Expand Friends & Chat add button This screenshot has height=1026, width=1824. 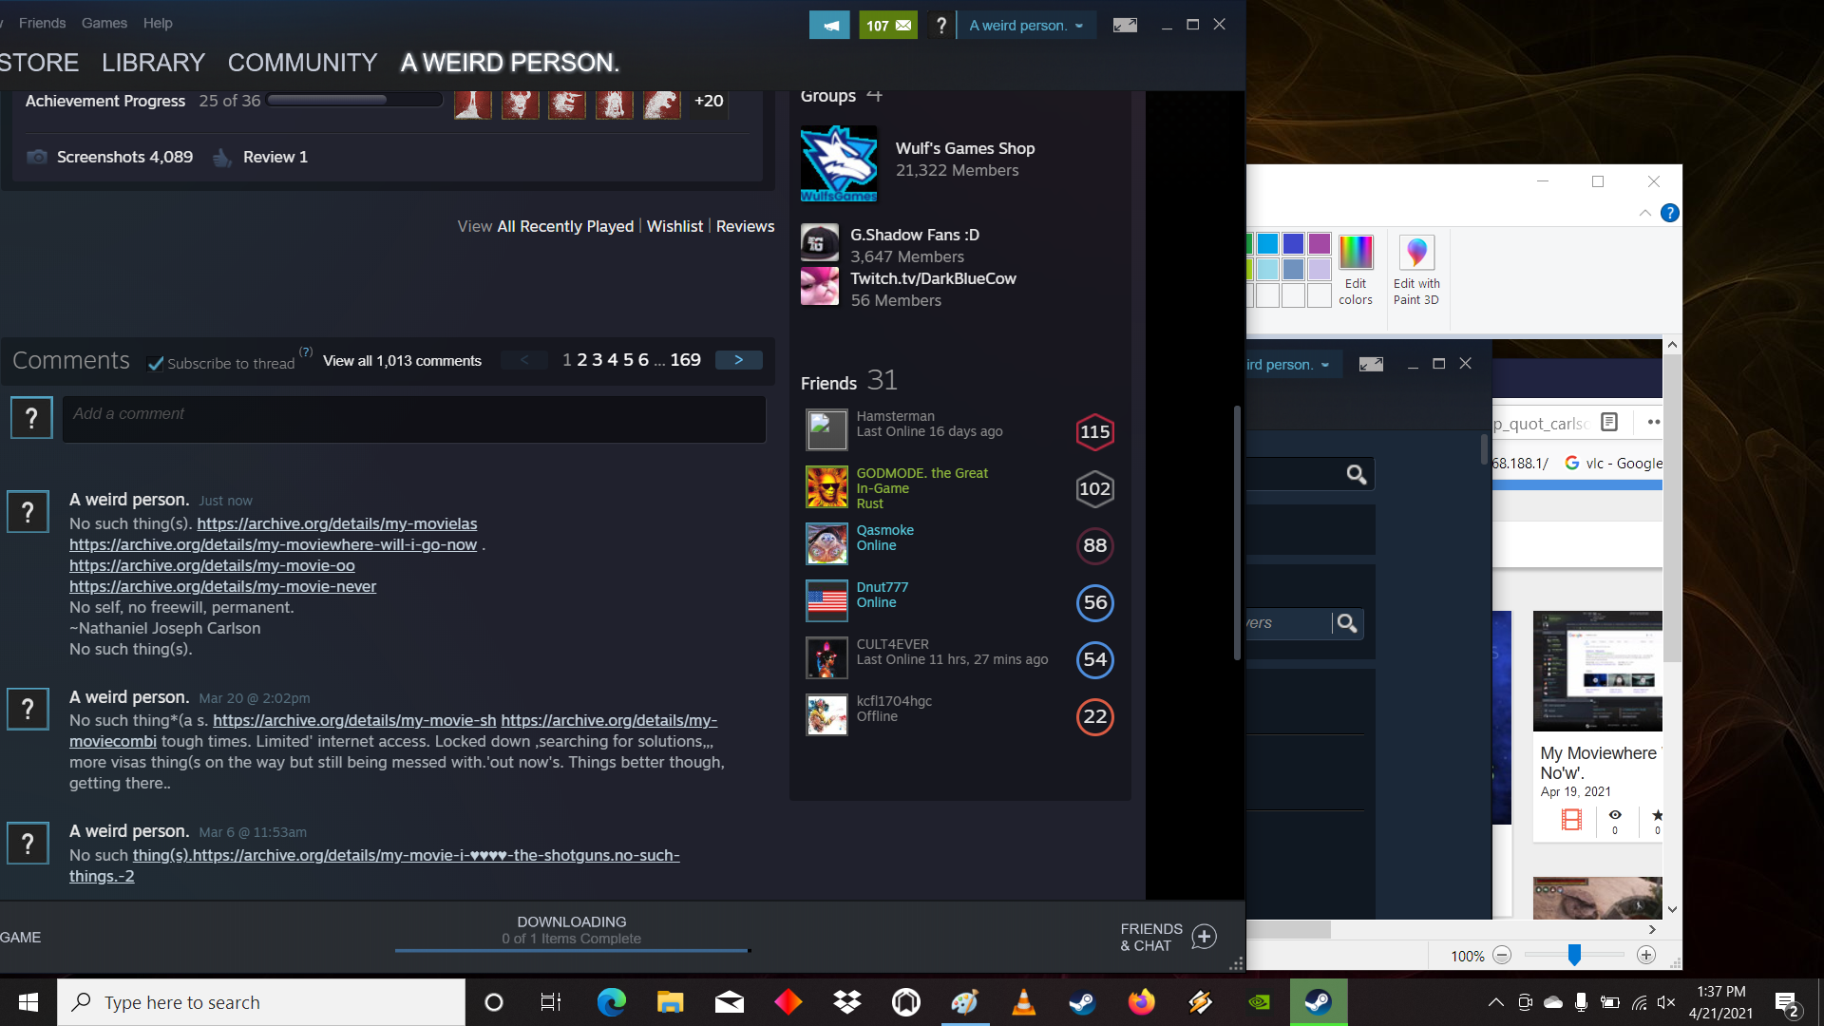[1203, 936]
